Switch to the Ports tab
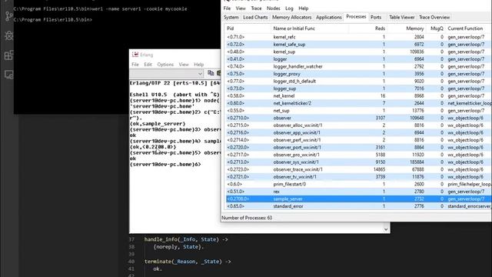This screenshot has width=492, height=277. (x=376, y=17)
